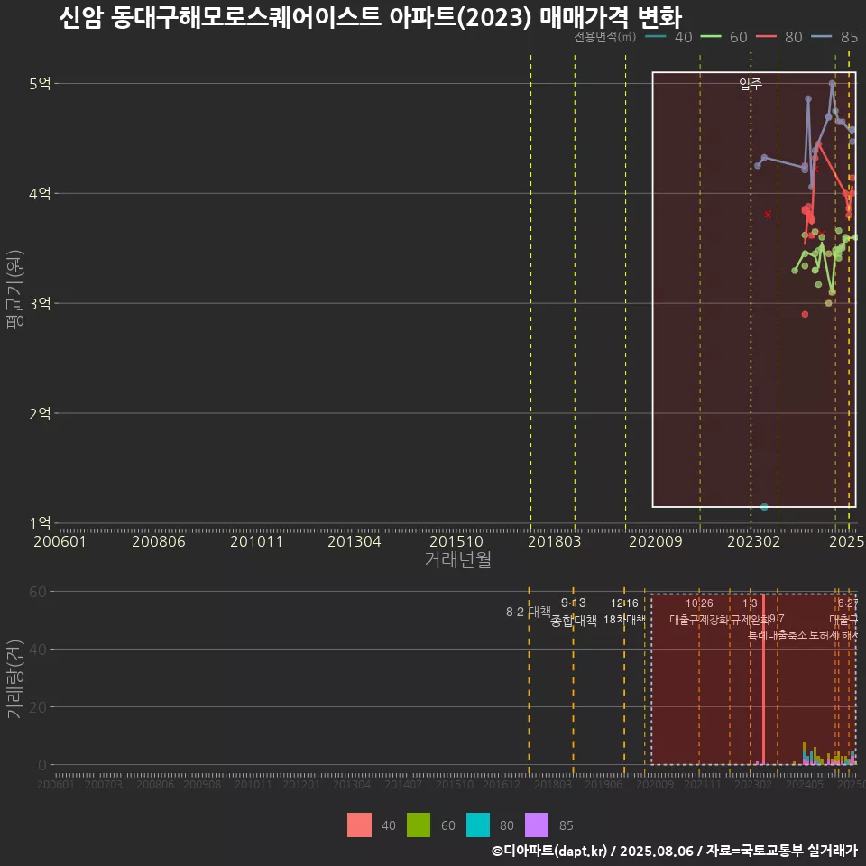Click the 6·27 policy label at right edge

tap(848, 603)
